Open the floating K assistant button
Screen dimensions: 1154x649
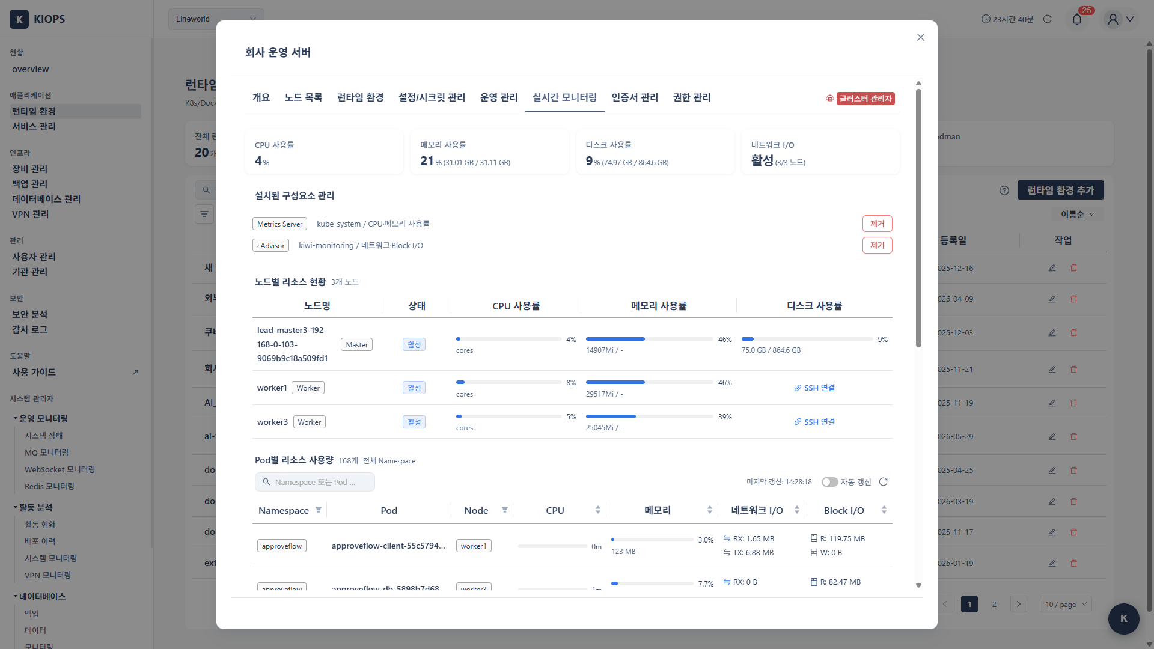coord(1123,618)
